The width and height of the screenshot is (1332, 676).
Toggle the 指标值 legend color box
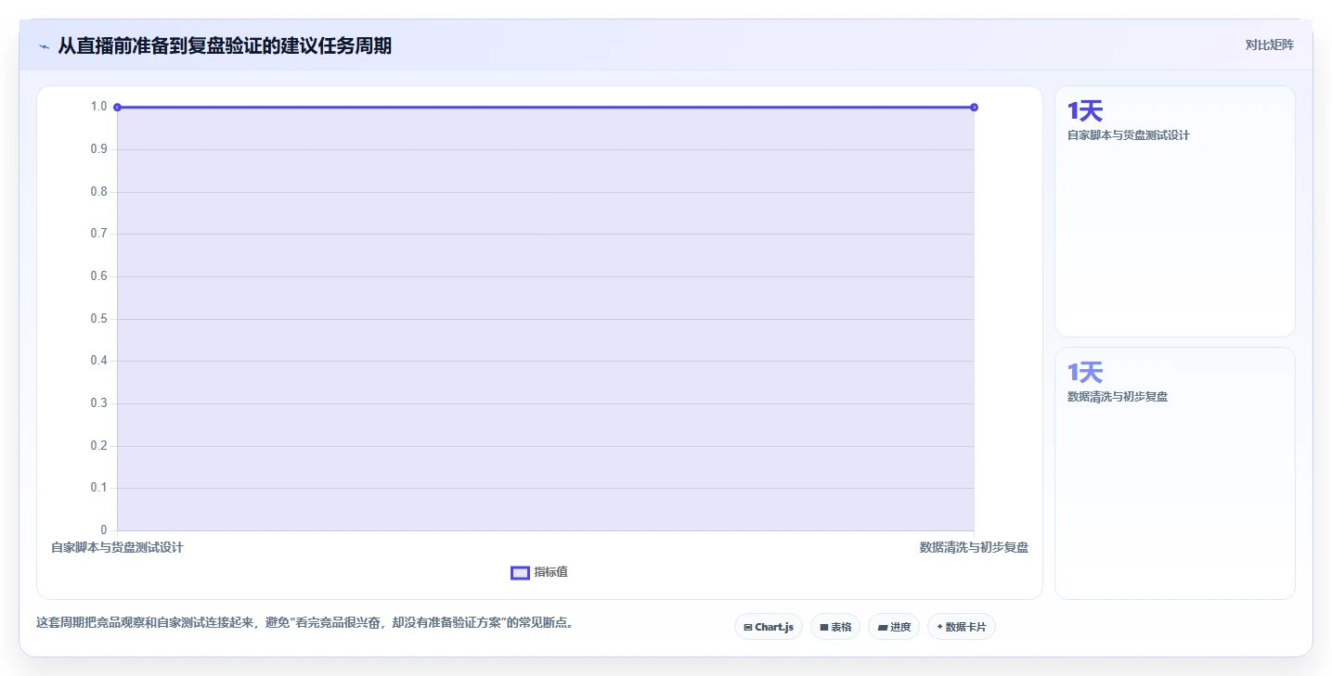520,572
